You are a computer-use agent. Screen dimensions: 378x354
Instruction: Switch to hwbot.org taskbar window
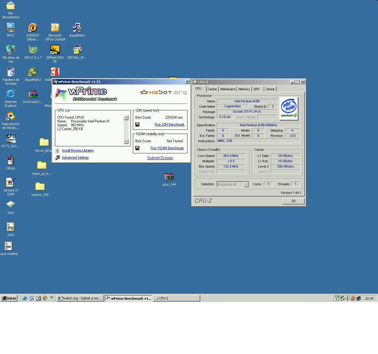point(80,298)
